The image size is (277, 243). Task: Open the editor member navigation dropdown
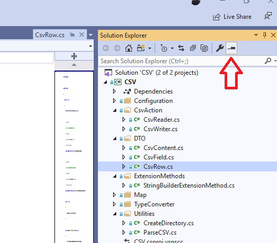click(91, 46)
